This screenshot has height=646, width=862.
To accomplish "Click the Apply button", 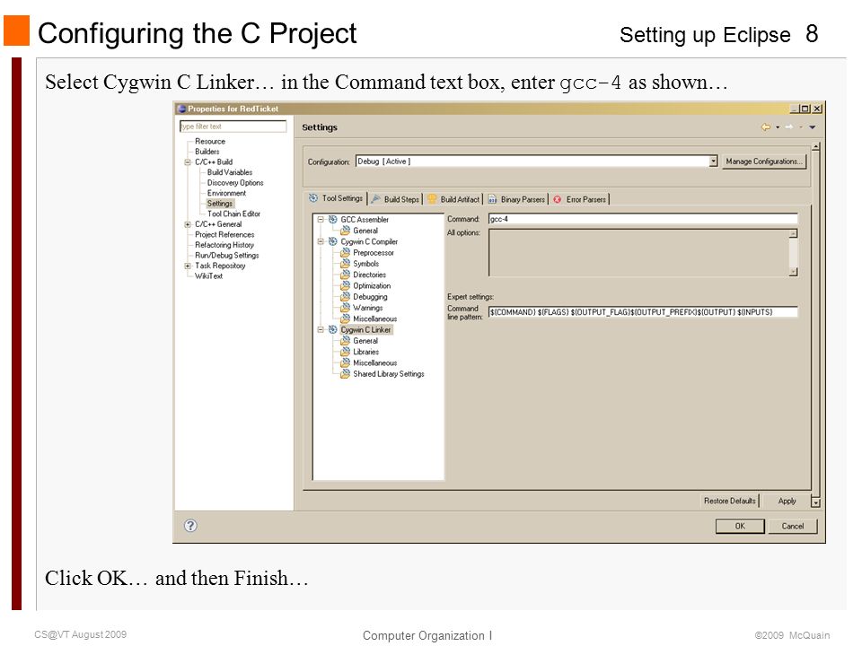I will click(787, 501).
